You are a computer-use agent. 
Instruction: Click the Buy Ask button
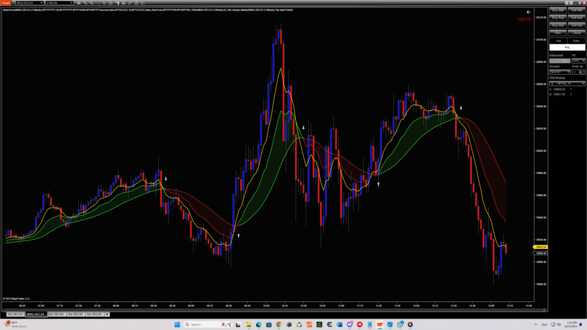(558, 18)
